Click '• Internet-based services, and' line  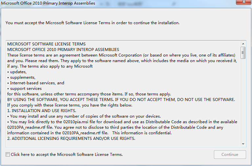pos(36,83)
